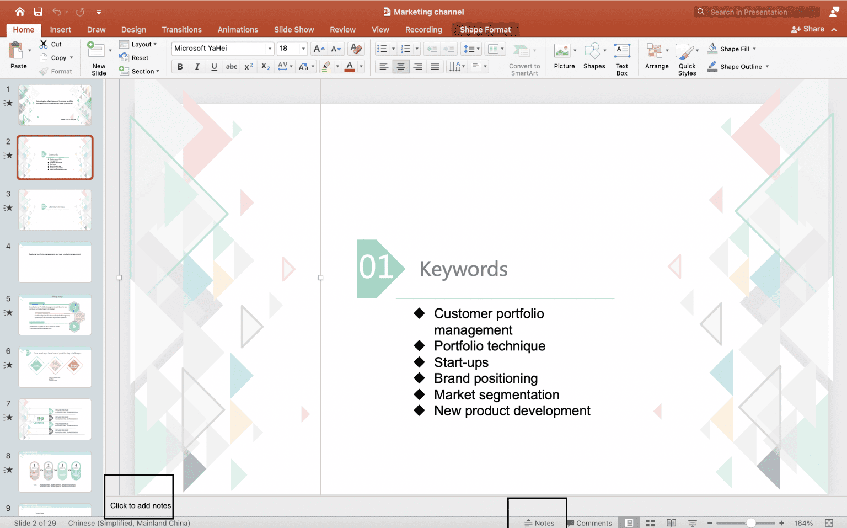Toggle italic formatting
This screenshot has width=847, height=528.
click(197, 66)
